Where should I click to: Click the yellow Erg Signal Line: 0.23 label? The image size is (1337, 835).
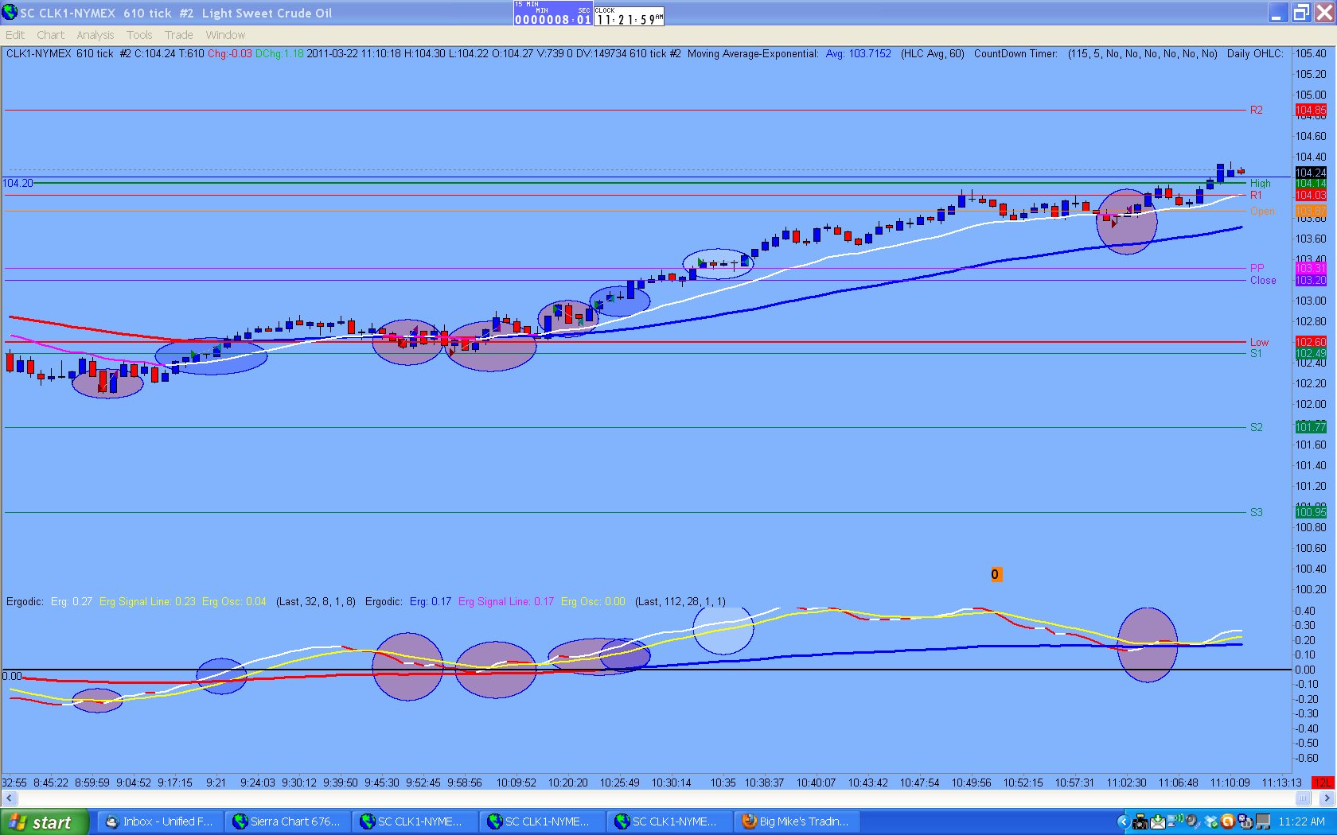(x=147, y=602)
